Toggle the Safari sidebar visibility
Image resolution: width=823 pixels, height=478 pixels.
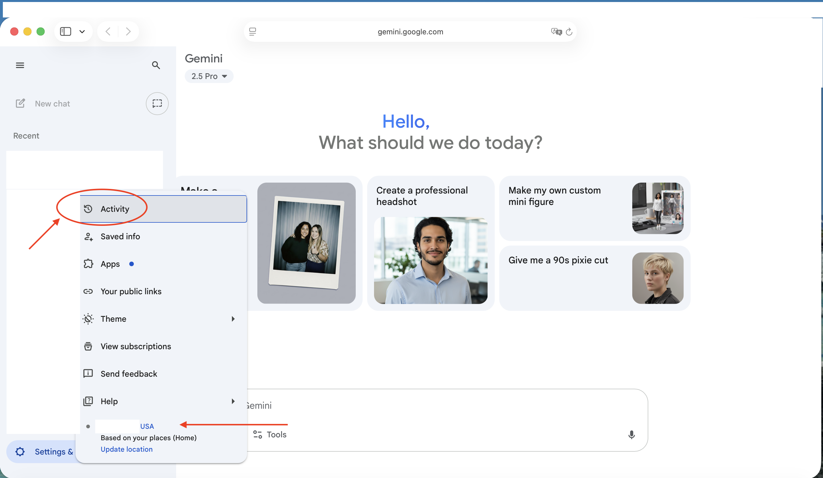(66, 31)
